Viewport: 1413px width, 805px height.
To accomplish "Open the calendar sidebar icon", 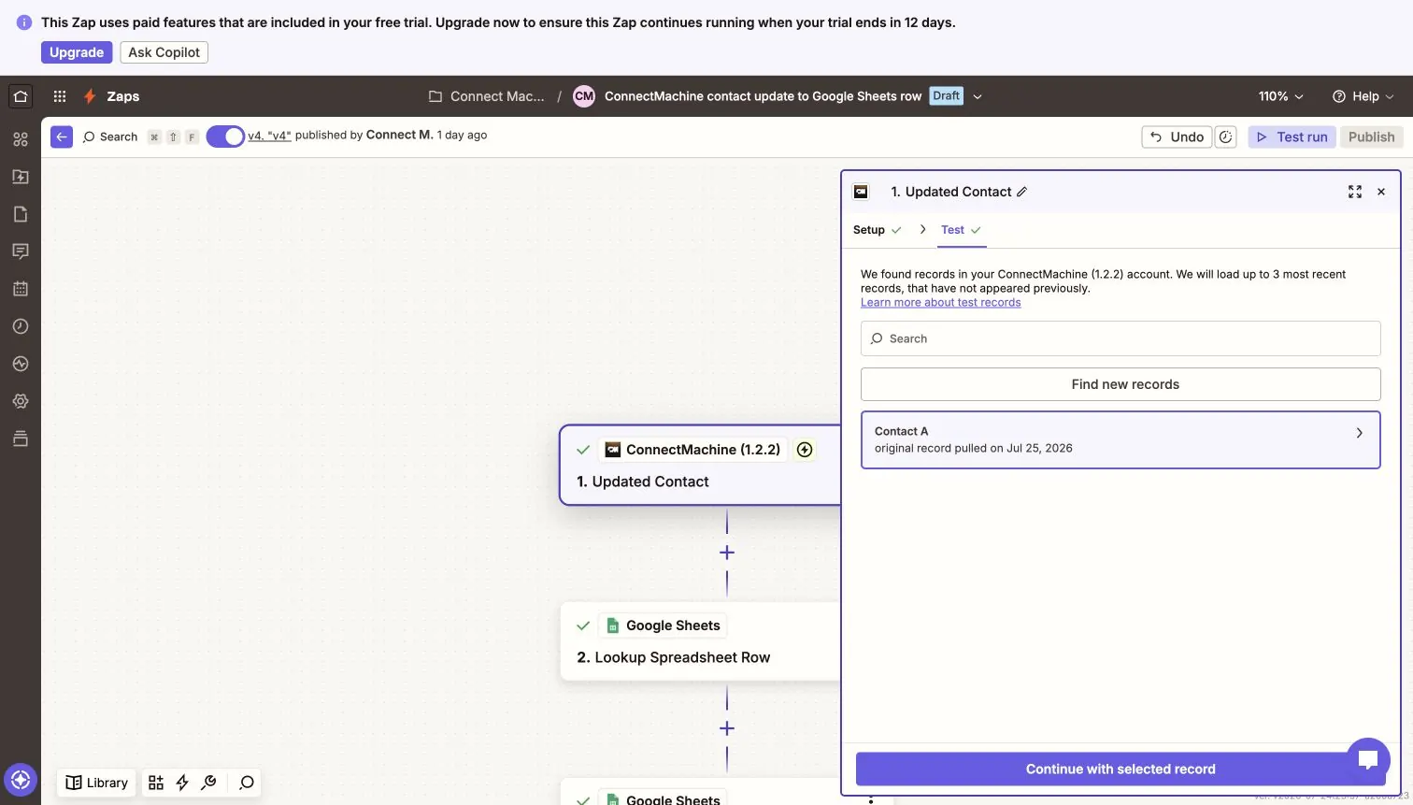I will [x=21, y=289].
